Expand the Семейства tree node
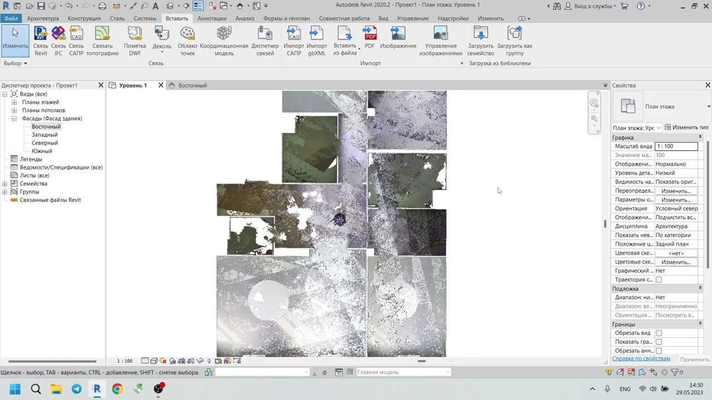The height and width of the screenshot is (400, 712). [x=5, y=184]
